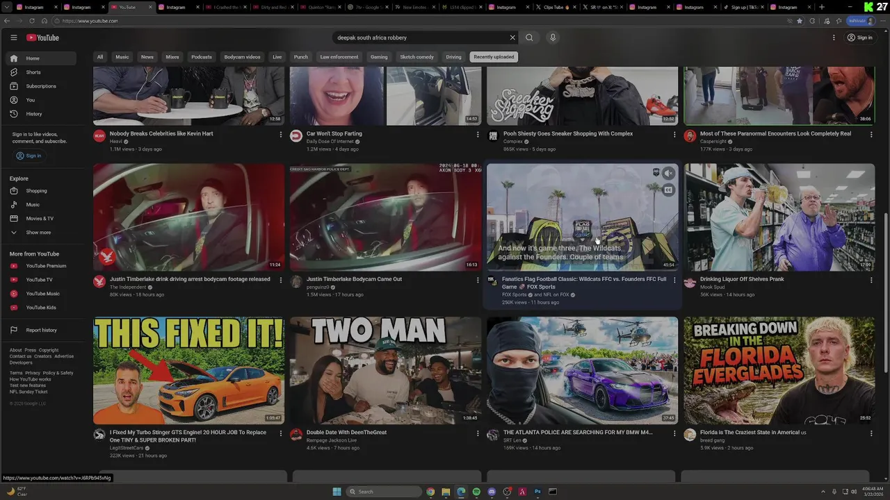Image resolution: width=890 pixels, height=500 pixels.
Task: Reload the page in the browser
Action: click(x=31, y=21)
